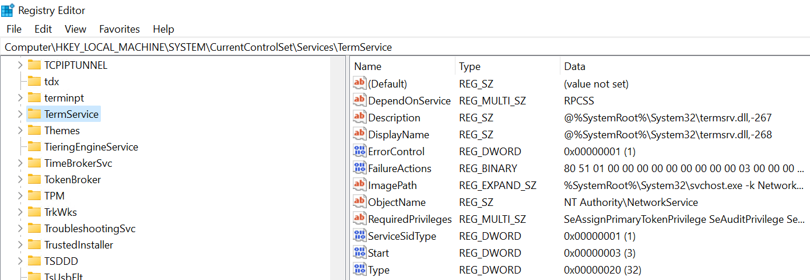Click the termsrv.dll,-267 data cell

coord(668,117)
